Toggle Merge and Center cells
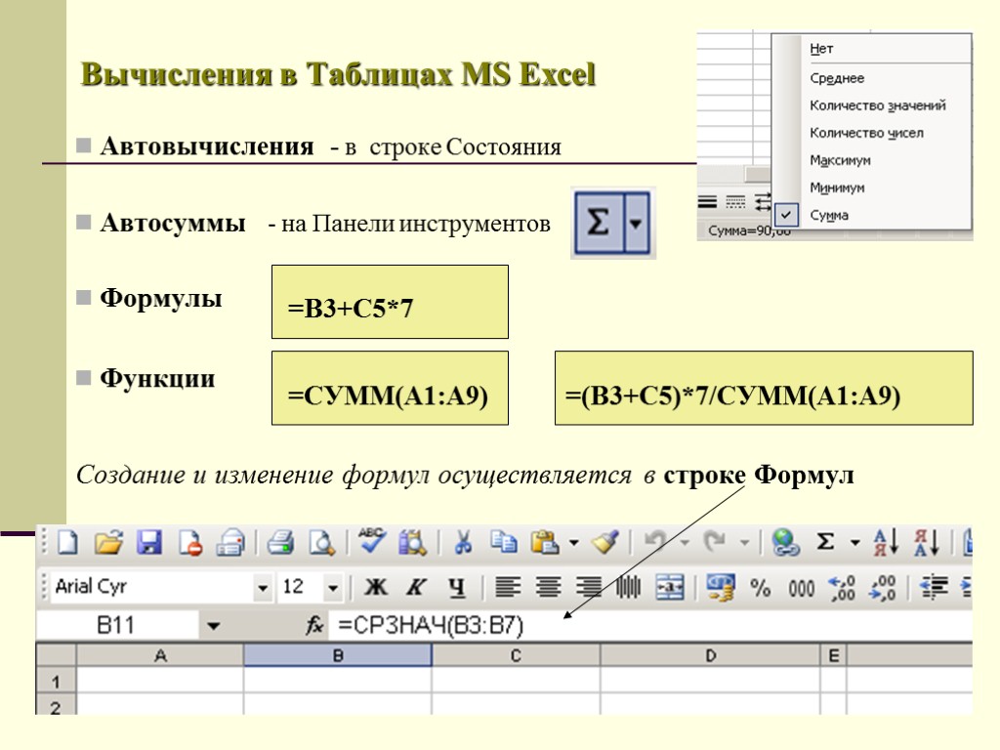 670,587
